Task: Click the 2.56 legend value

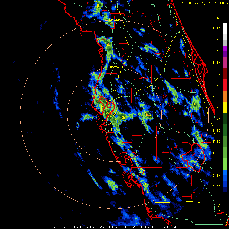Action: [x=217, y=108]
